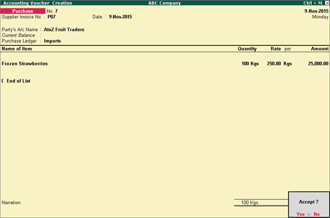Click into the Narration field

pos(117,202)
